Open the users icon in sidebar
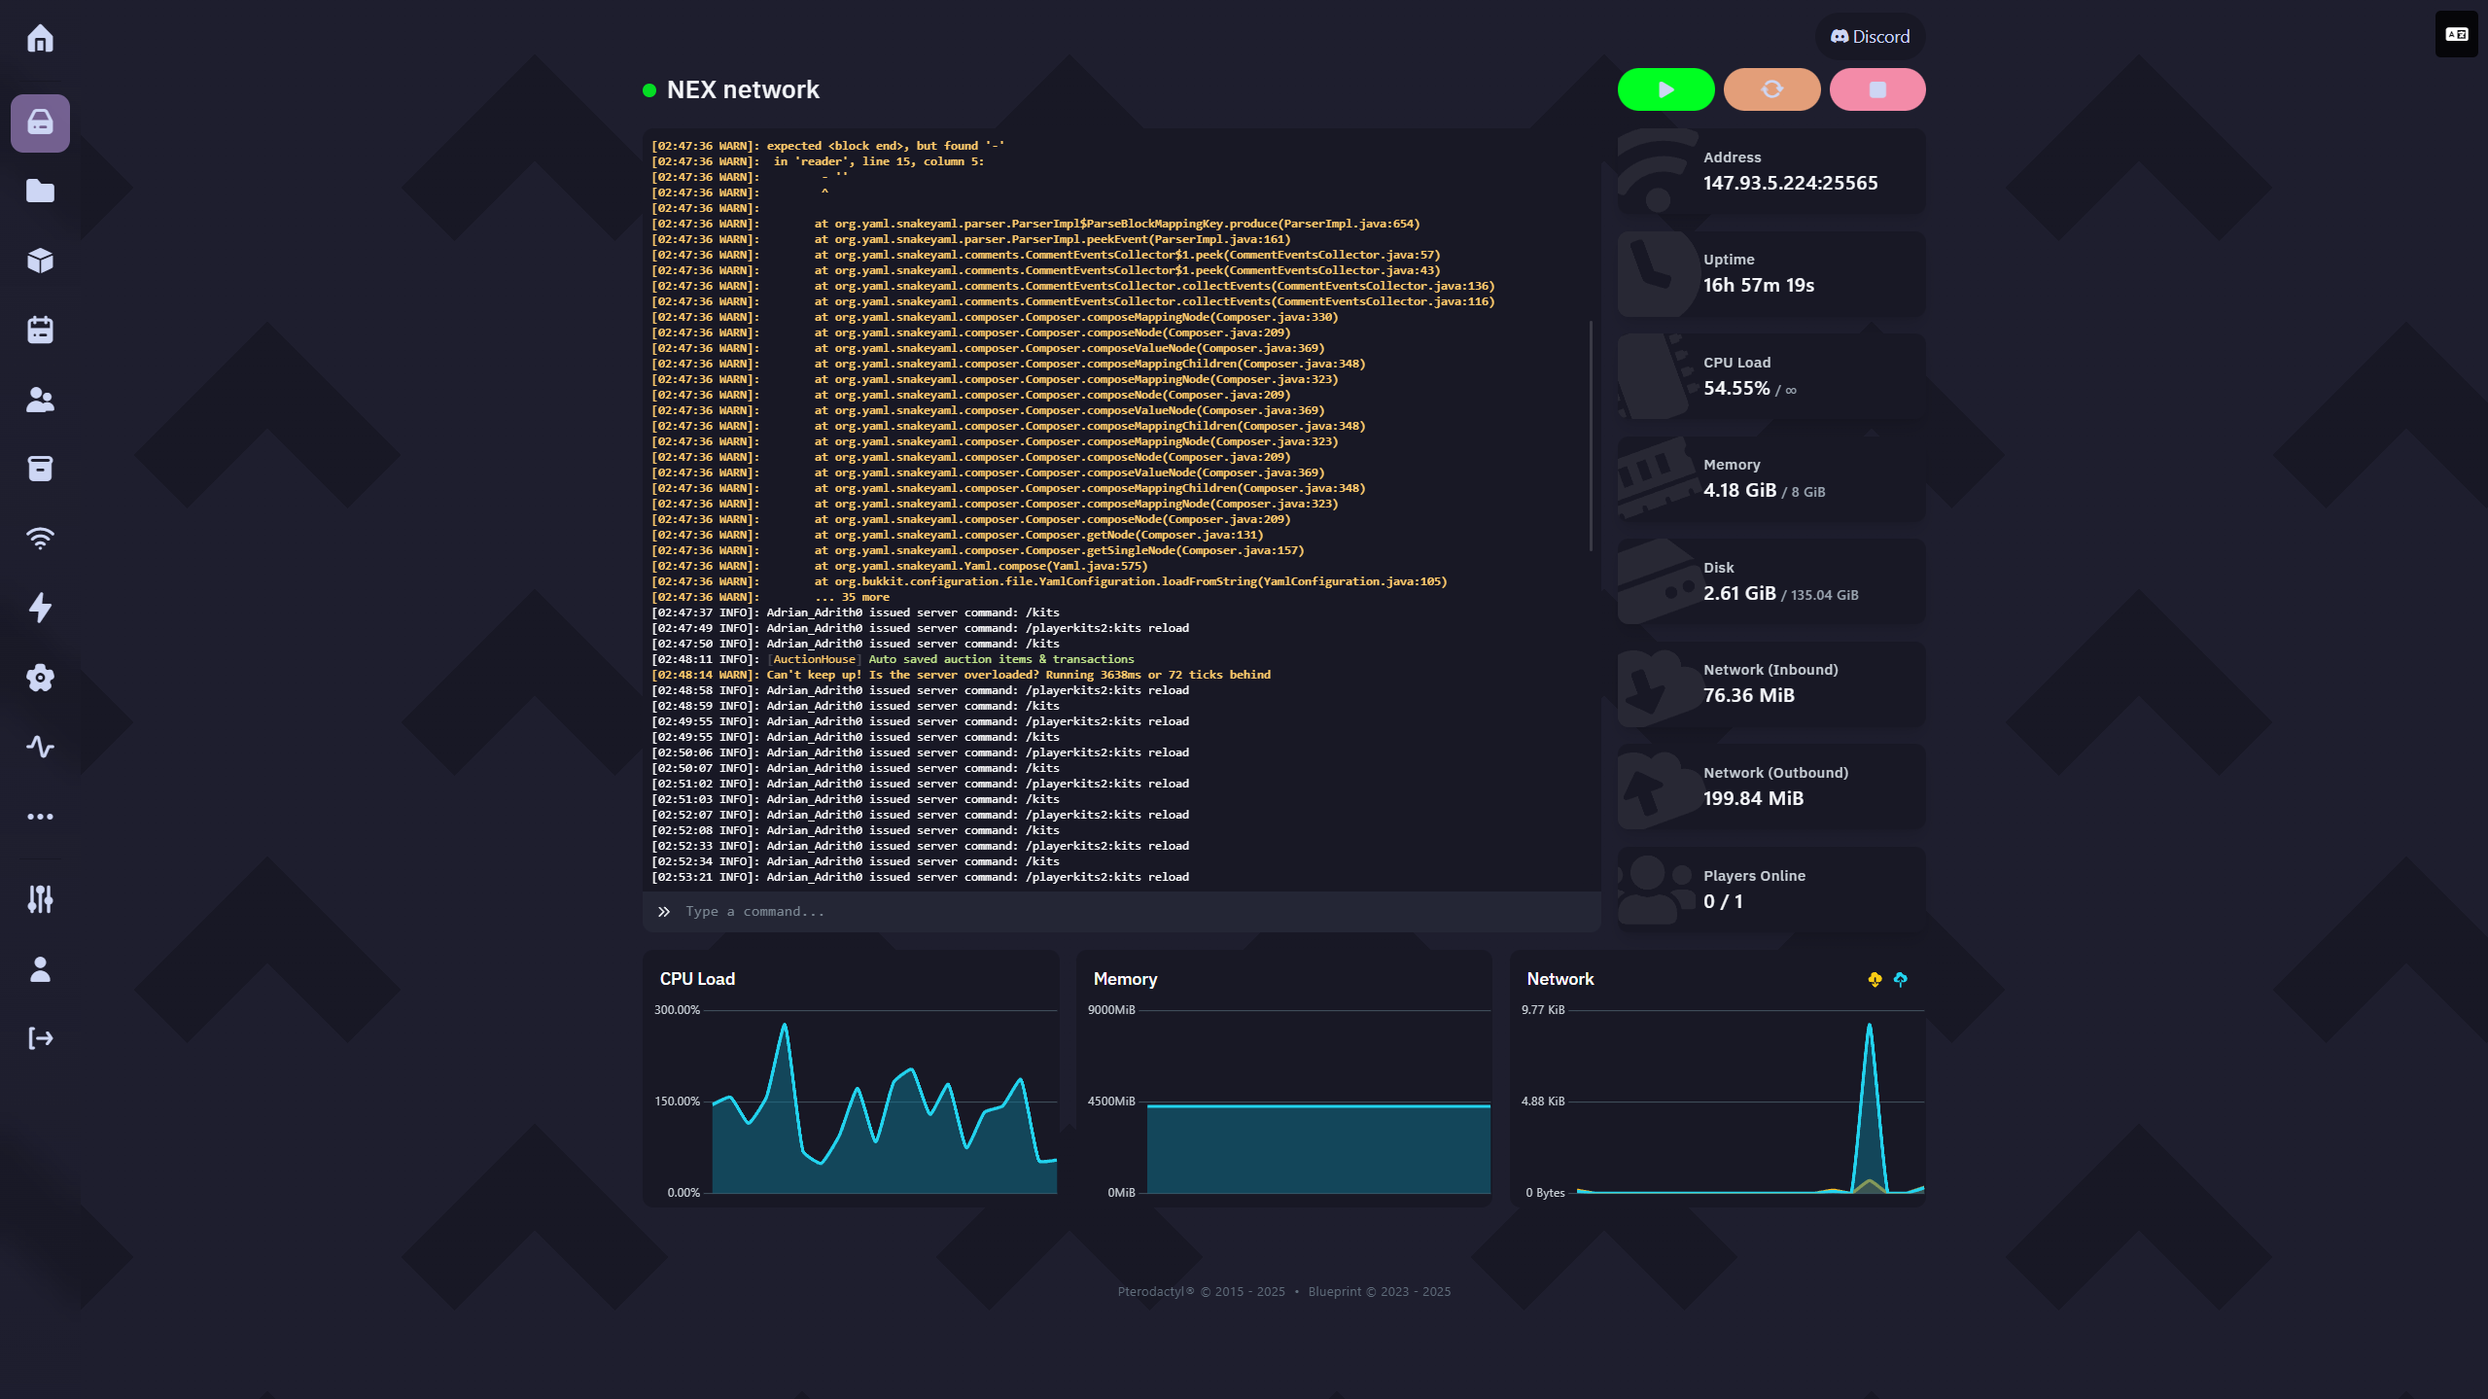Image resolution: width=2488 pixels, height=1399 pixels. [40, 400]
